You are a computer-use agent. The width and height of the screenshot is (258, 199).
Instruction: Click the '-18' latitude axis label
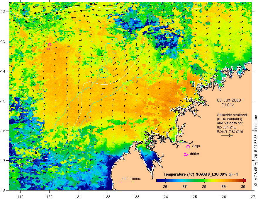click(3, 190)
